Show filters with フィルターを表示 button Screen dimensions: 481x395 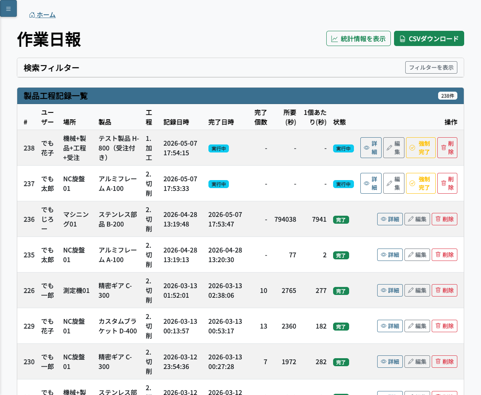pos(431,67)
